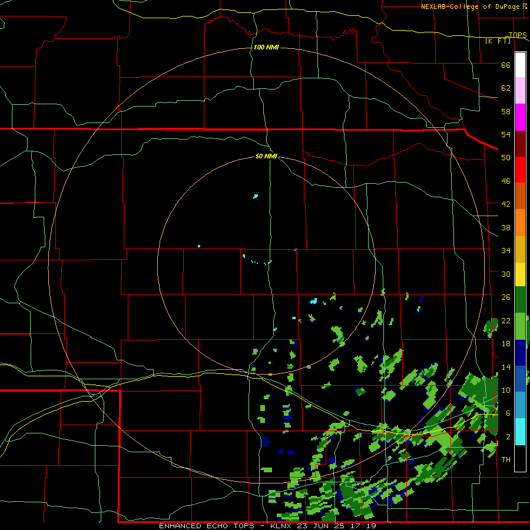Click the 26 value on the legend
This screenshot has width=530, height=530.
506,297
